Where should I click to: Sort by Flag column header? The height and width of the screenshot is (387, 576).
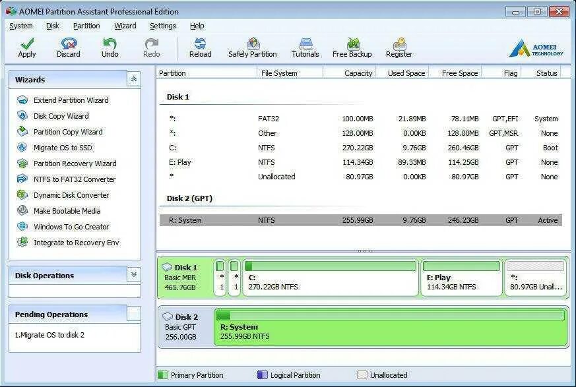click(x=501, y=73)
